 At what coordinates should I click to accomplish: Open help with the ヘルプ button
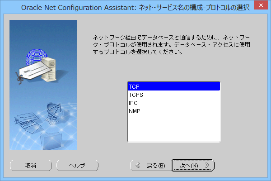coord(77,166)
